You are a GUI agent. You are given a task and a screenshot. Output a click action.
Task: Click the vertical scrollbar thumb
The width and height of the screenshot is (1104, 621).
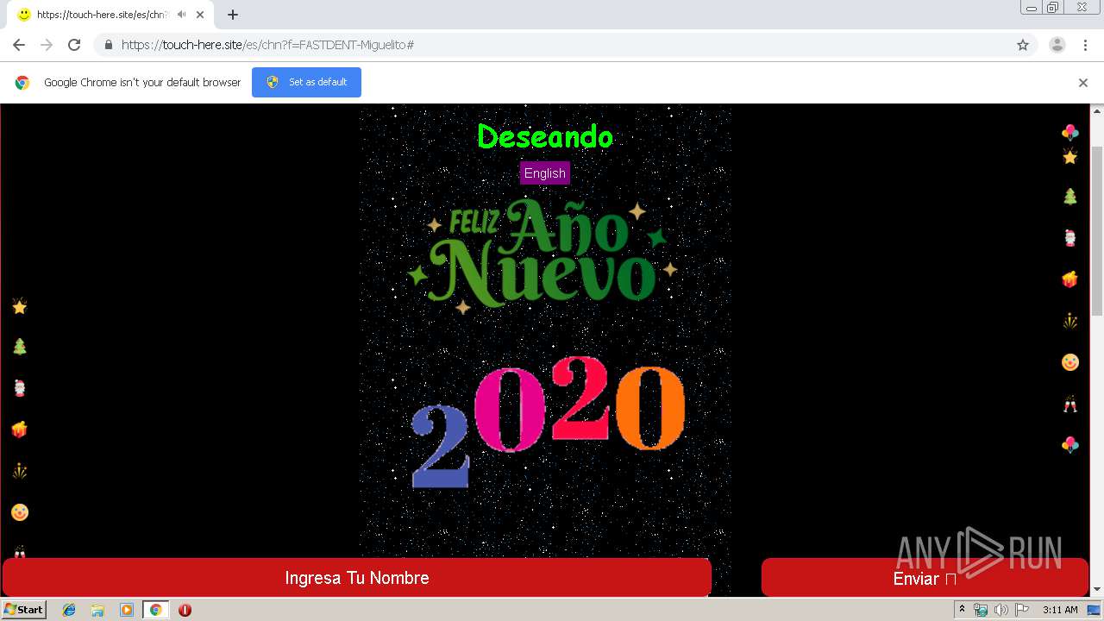[1097, 230]
